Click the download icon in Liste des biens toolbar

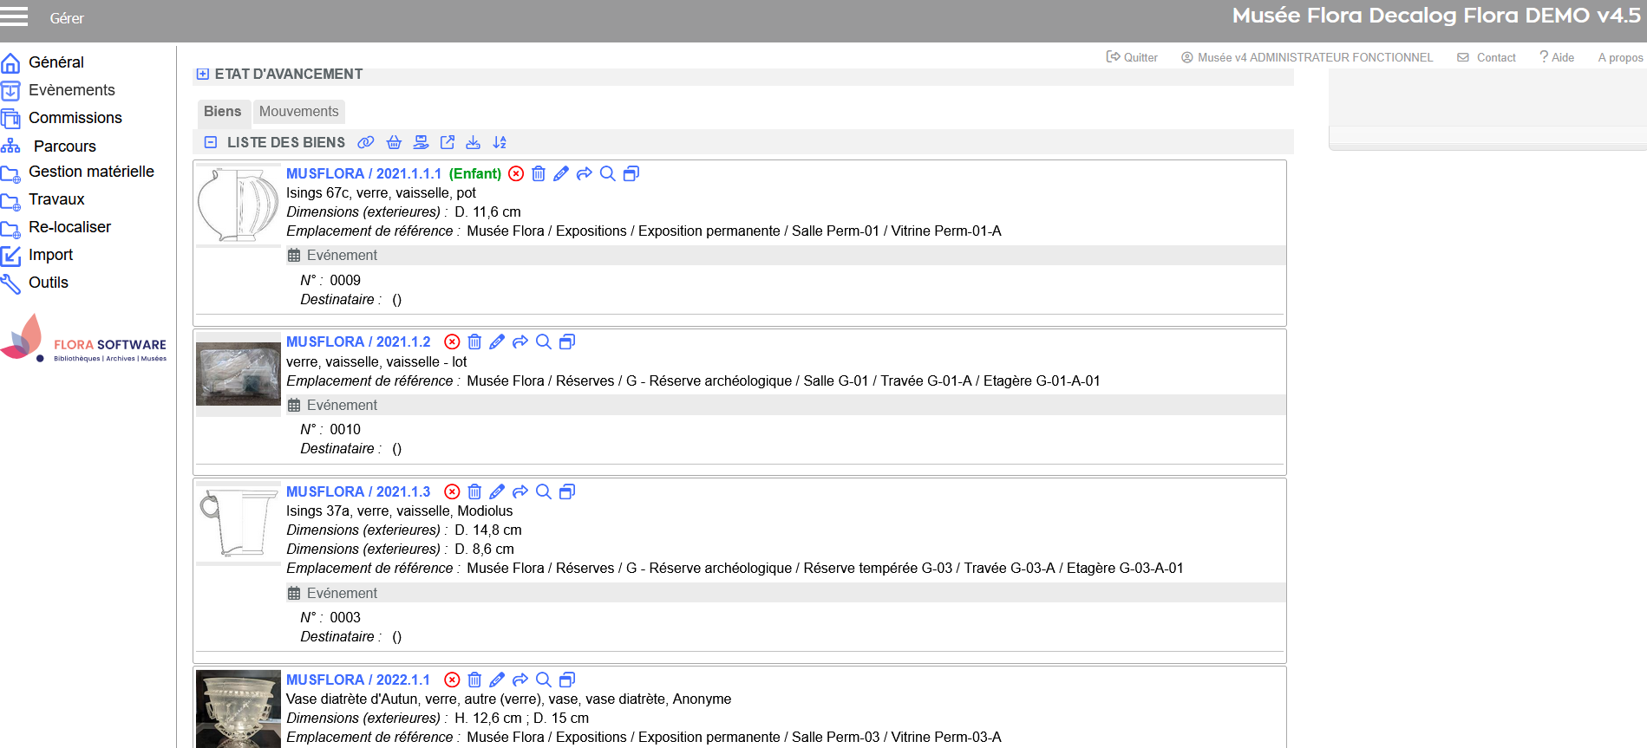(473, 142)
